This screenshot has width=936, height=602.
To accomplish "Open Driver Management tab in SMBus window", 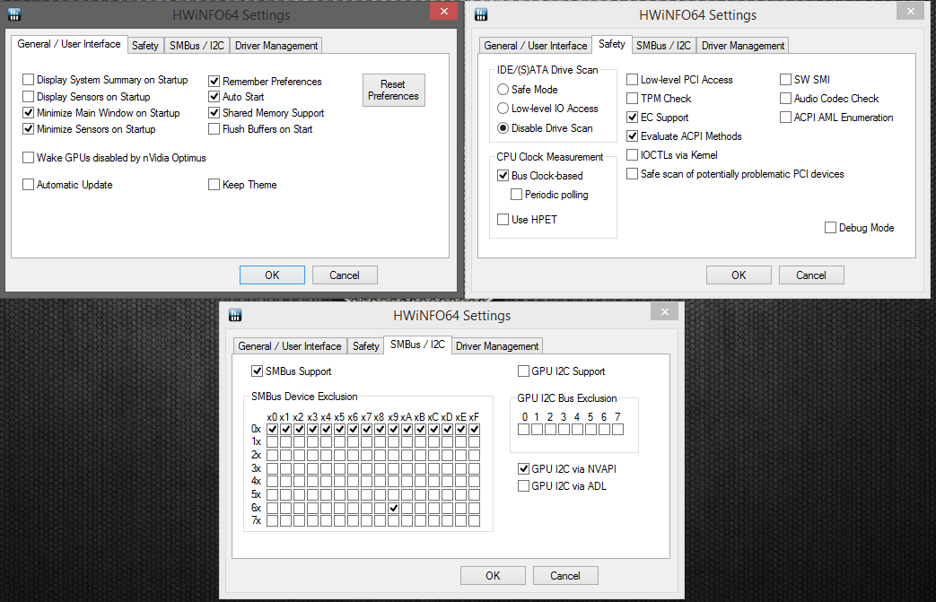I will pyautogui.click(x=496, y=346).
